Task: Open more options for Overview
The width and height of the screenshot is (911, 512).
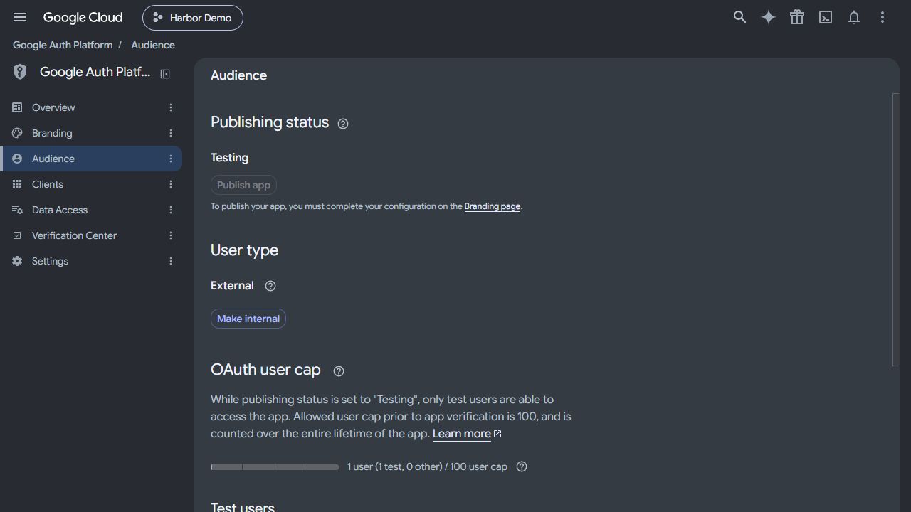Action: click(x=171, y=107)
